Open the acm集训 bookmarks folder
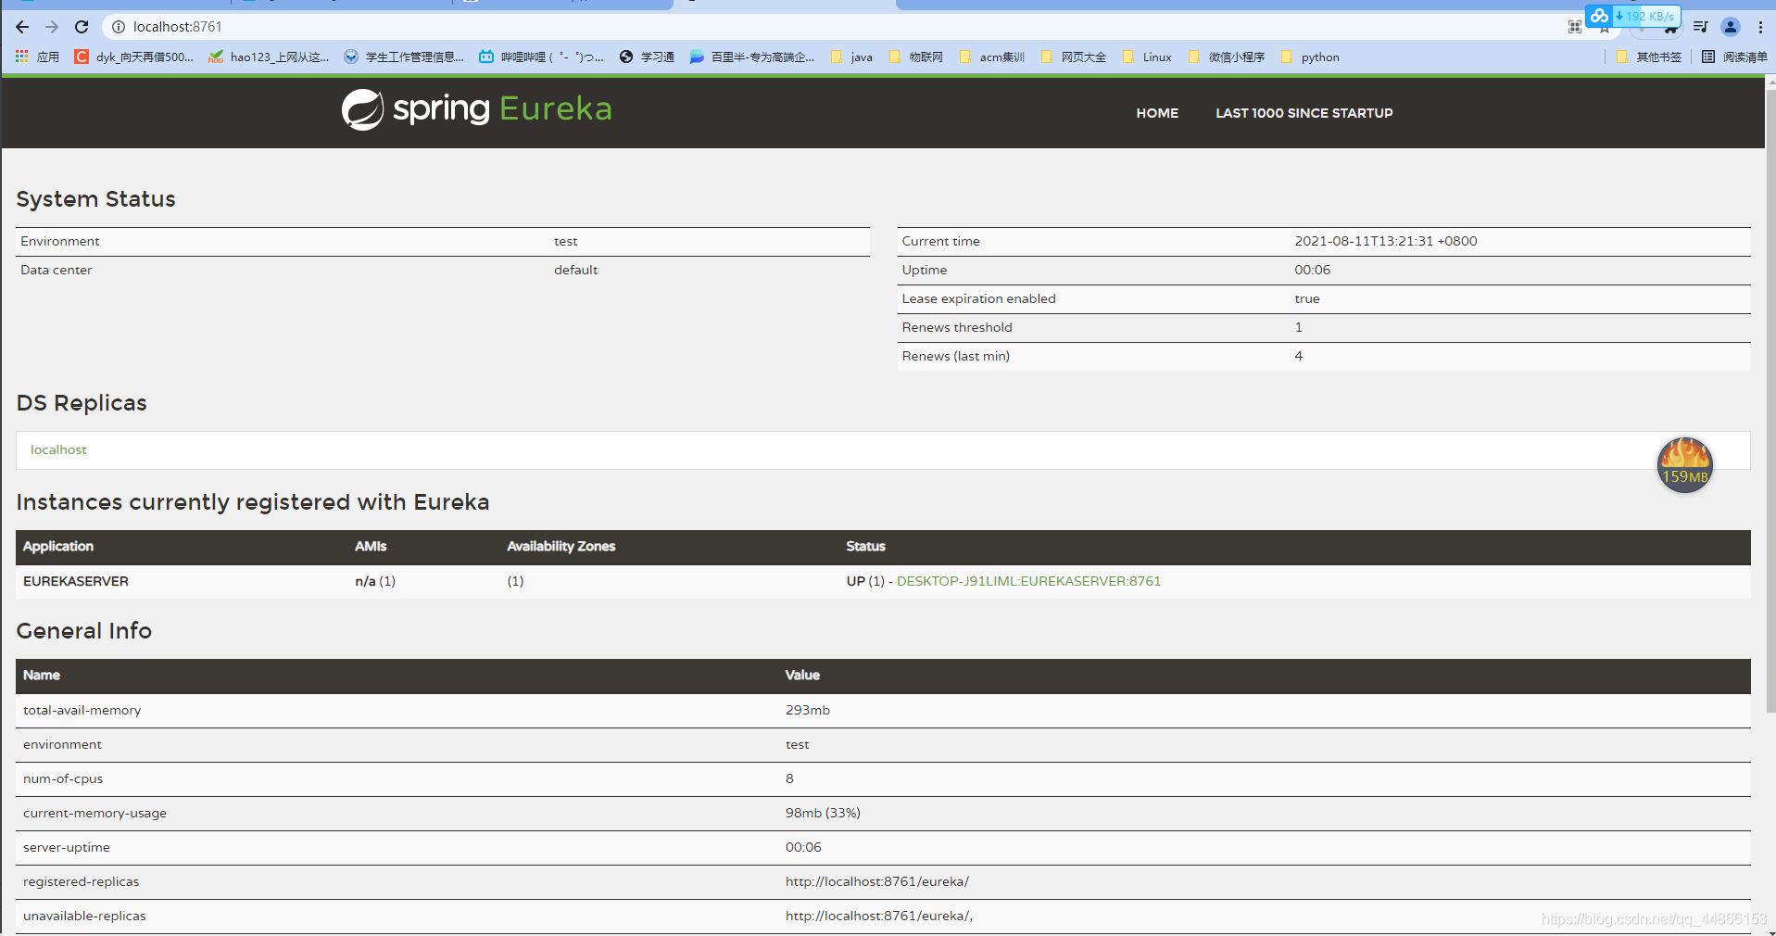This screenshot has height=936, width=1776. [992, 57]
